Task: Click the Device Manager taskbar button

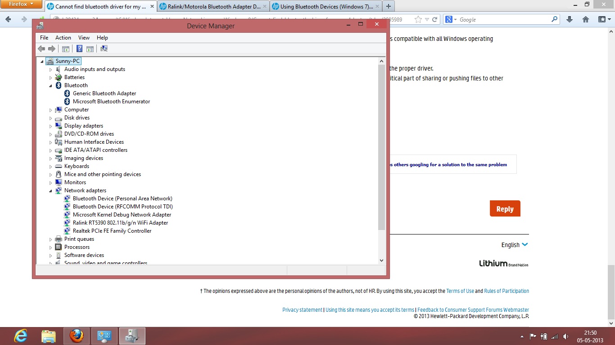Action: 132,336
